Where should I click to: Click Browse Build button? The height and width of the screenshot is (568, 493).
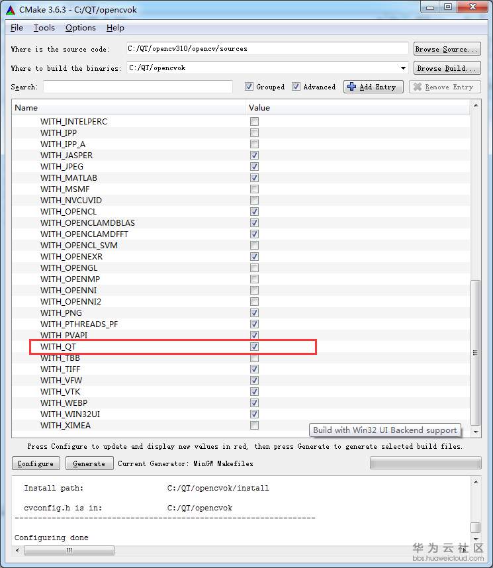(447, 68)
